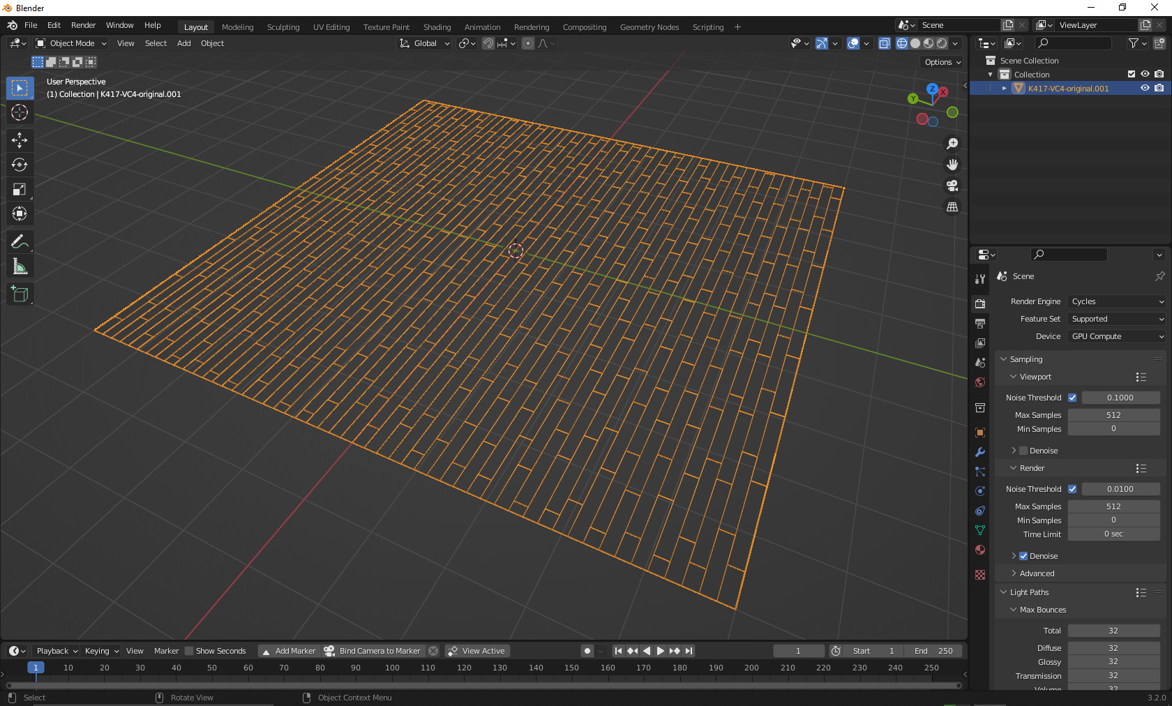Open the Render menu
This screenshot has height=706, width=1172.
pos(83,25)
